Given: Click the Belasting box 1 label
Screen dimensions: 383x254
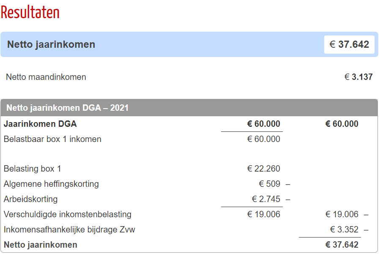Looking at the screenshot, I should (x=32, y=169).
